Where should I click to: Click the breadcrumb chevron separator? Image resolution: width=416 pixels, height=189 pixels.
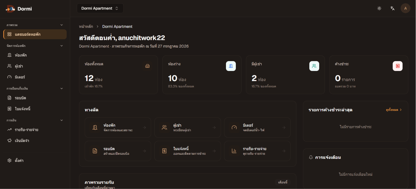click(x=98, y=27)
